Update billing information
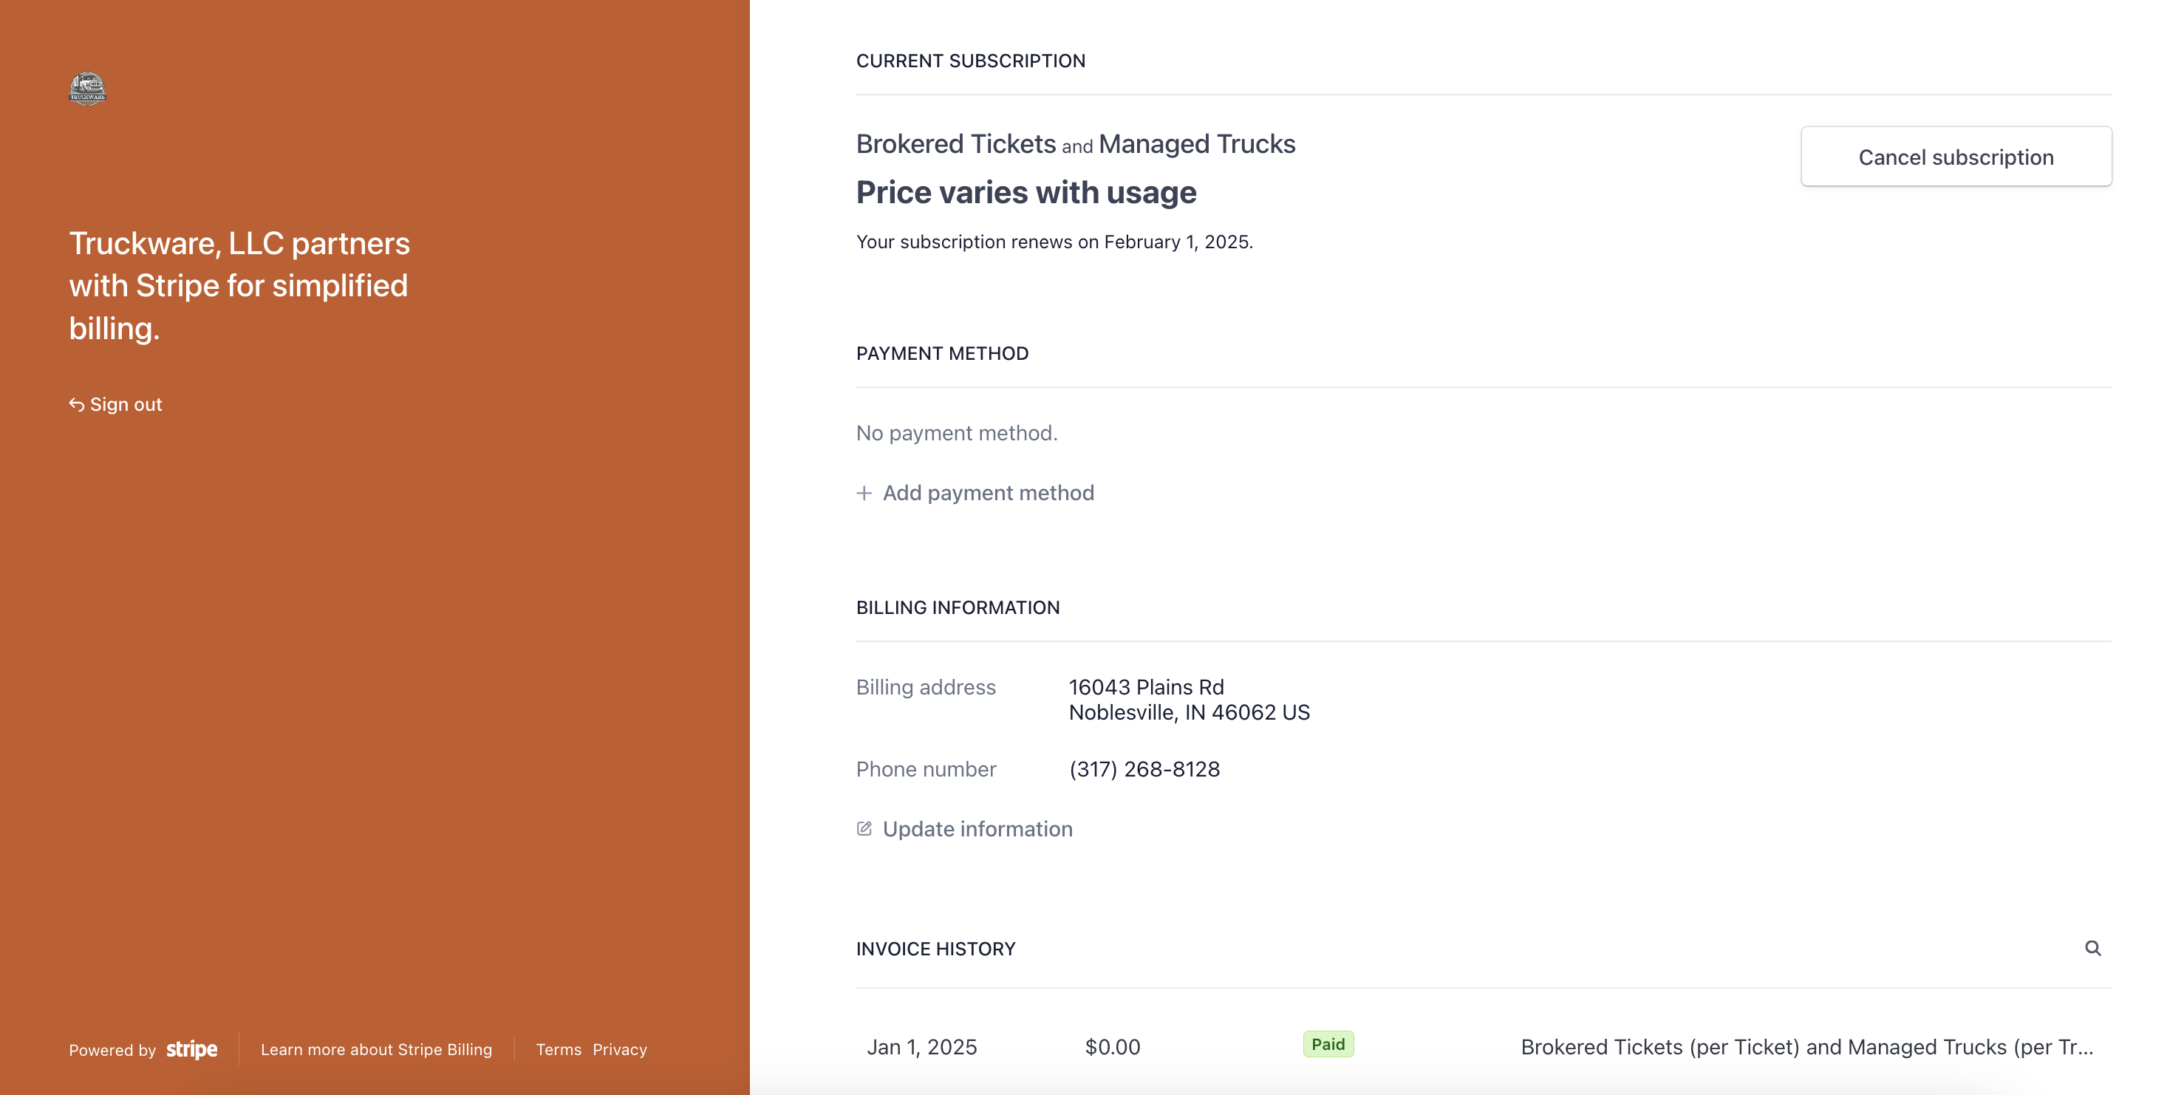The width and height of the screenshot is (2184, 1095). [x=977, y=829]
